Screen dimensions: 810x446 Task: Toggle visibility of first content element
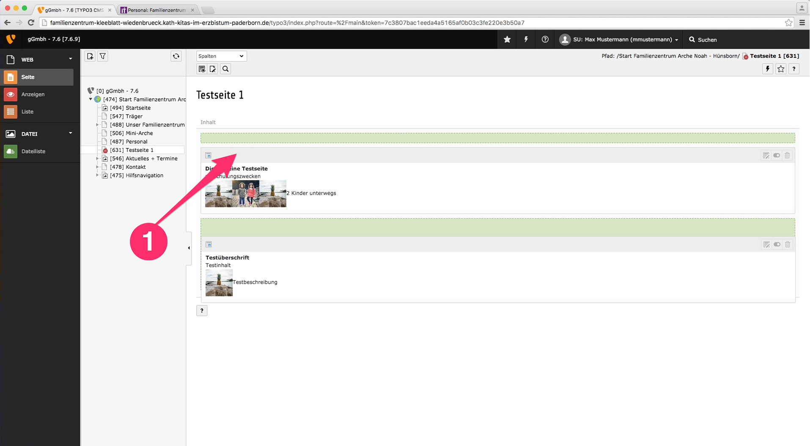[777, 156]
